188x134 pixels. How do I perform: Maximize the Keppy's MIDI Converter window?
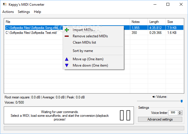click(x=168, y=5)
